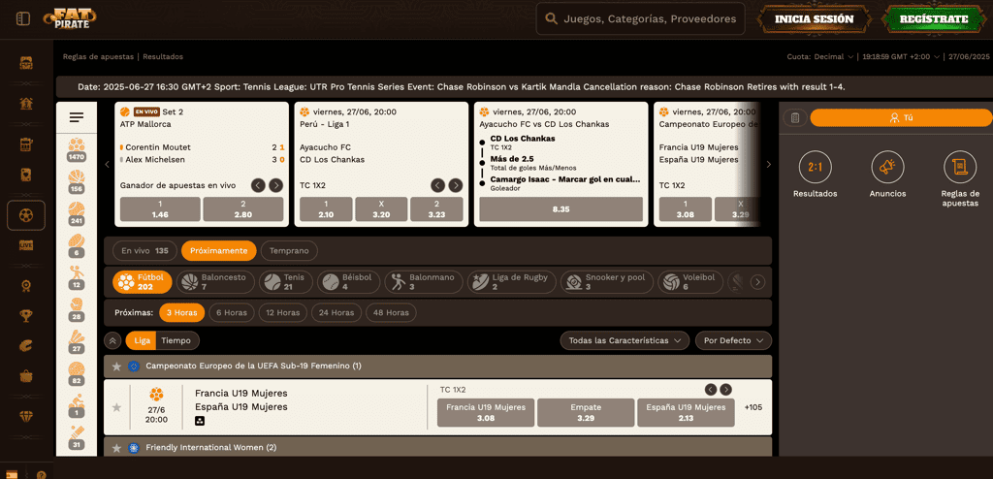The height and width of the screenshot is (479, 993).
Task: Click the games search input field
Action: point(640,18)
